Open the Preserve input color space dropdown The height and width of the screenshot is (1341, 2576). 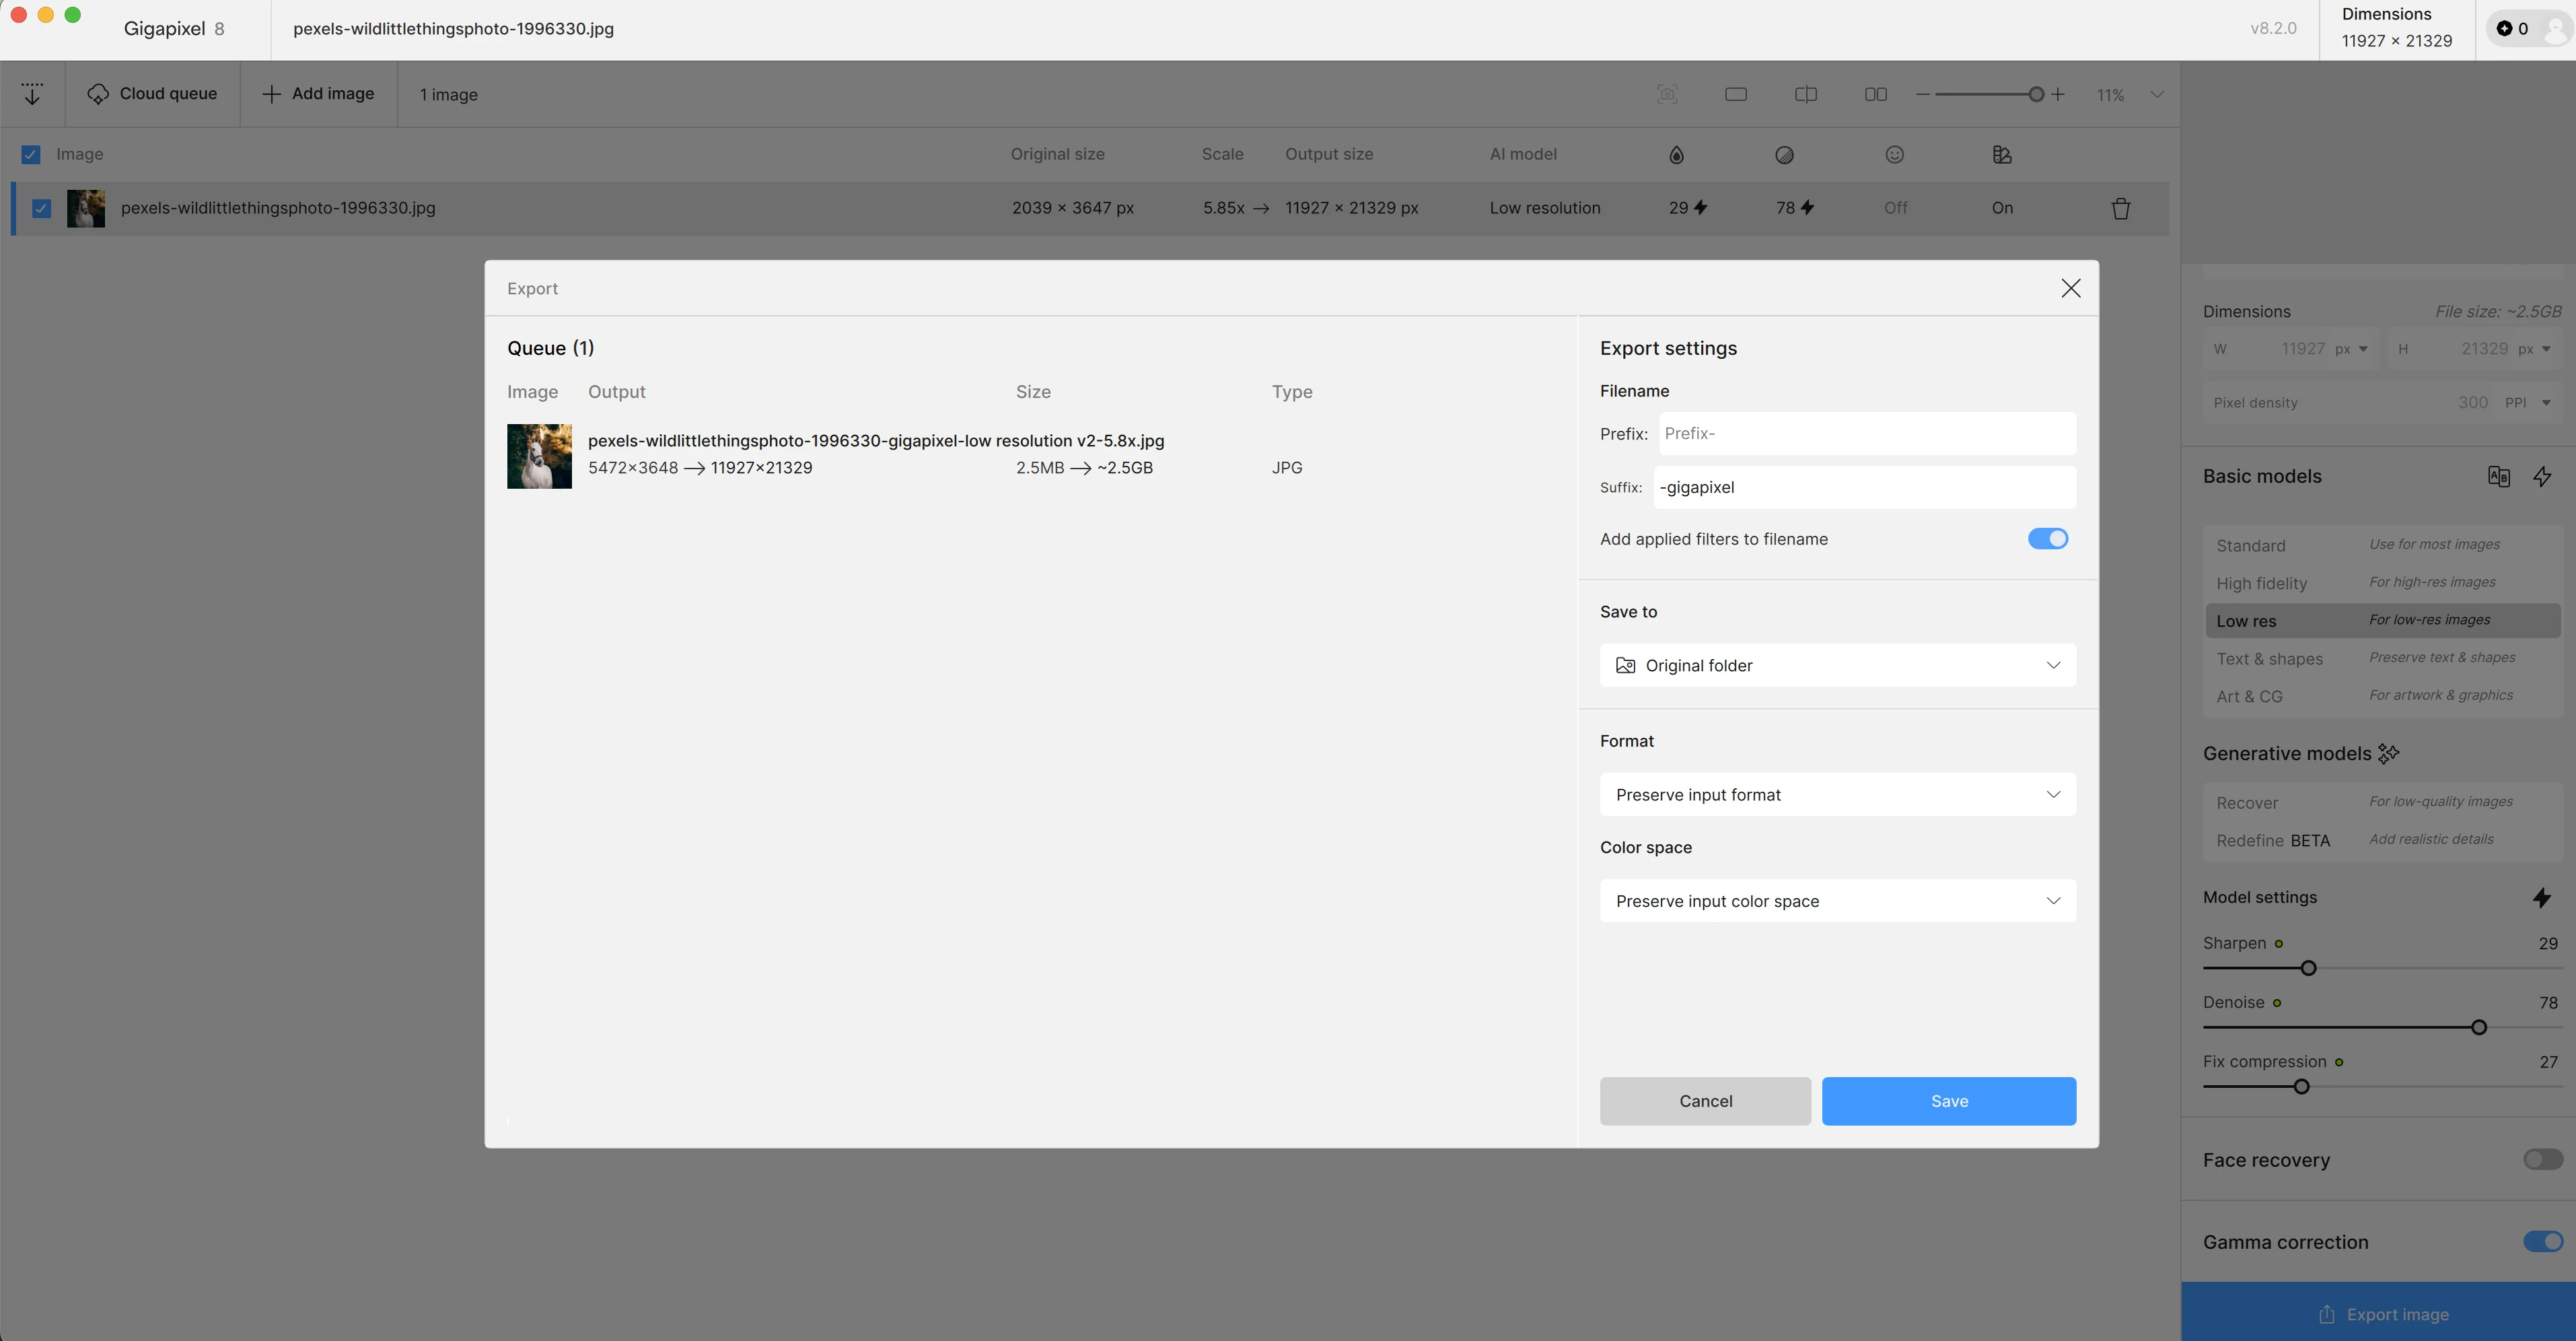1837,901
